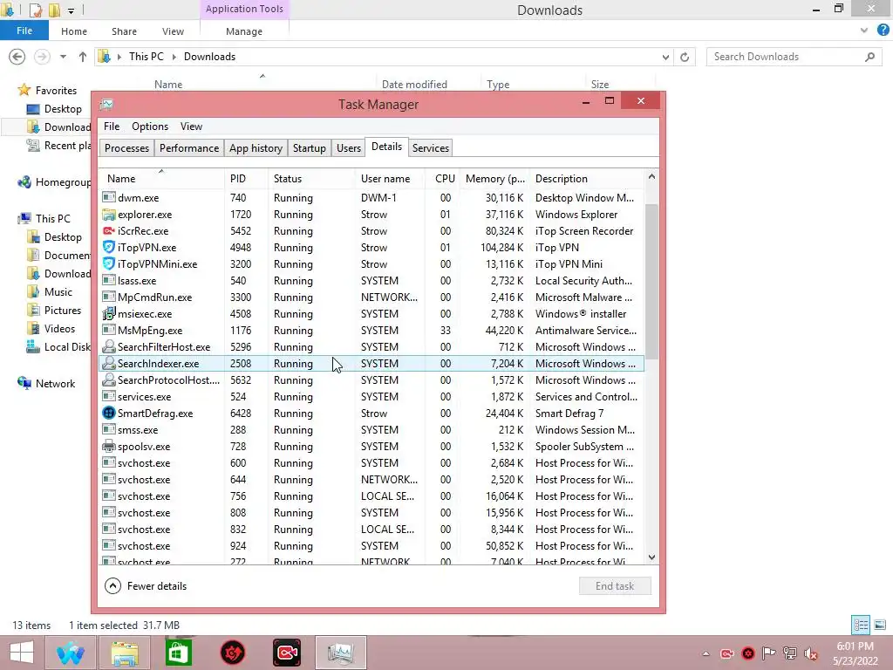Viewport: 893px width, 670px height.
Task: Open Task Manager File menu
Action: [x=112, y=126]
